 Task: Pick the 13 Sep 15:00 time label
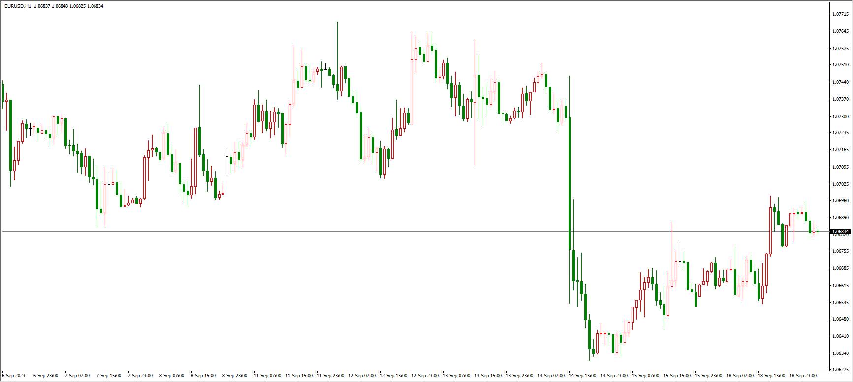tap(488, 376)
